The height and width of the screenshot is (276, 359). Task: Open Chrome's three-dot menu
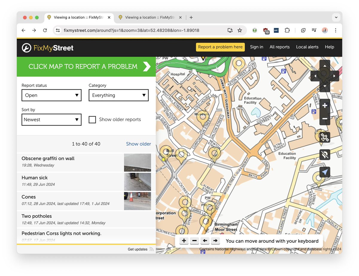[x=336, y=30]
